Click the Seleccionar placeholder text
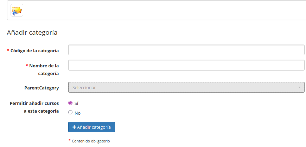 [84, 87]
